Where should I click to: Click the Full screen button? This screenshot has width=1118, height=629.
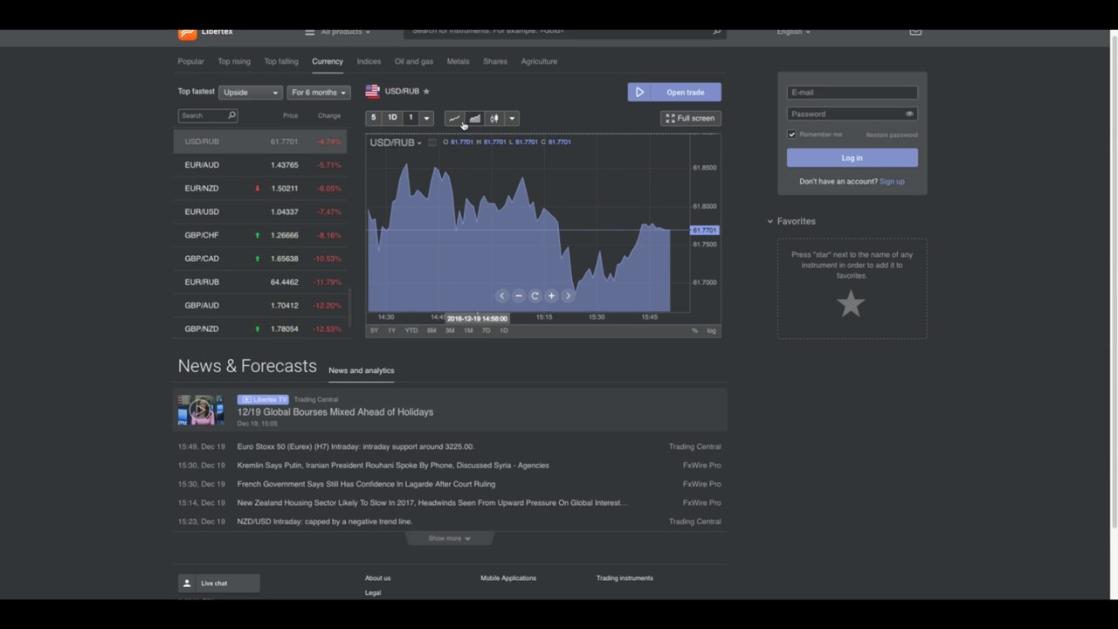pos(690,118)
